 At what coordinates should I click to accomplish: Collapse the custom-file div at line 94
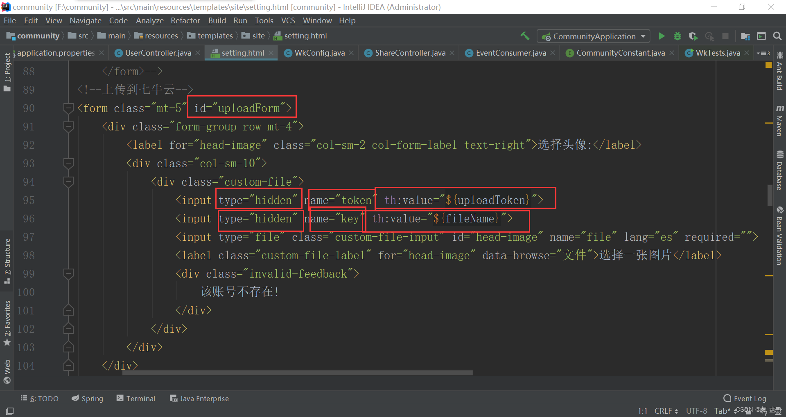click(68, 182)
